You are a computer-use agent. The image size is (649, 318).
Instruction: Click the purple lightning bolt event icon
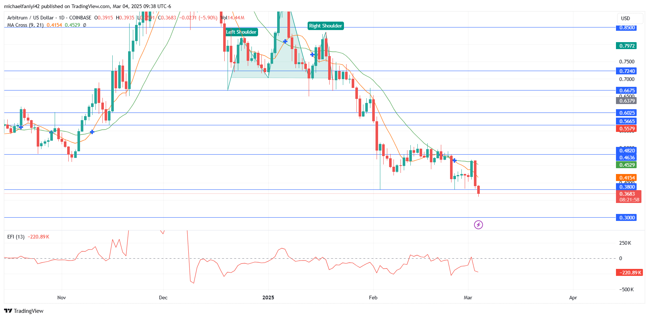[478, 225]
